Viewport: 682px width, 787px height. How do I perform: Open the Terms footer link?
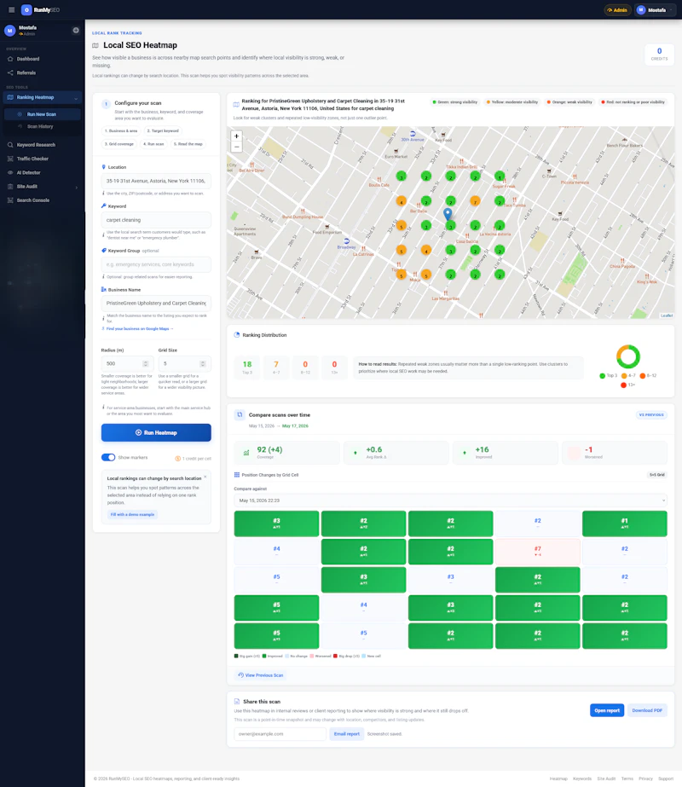point(627,779)
